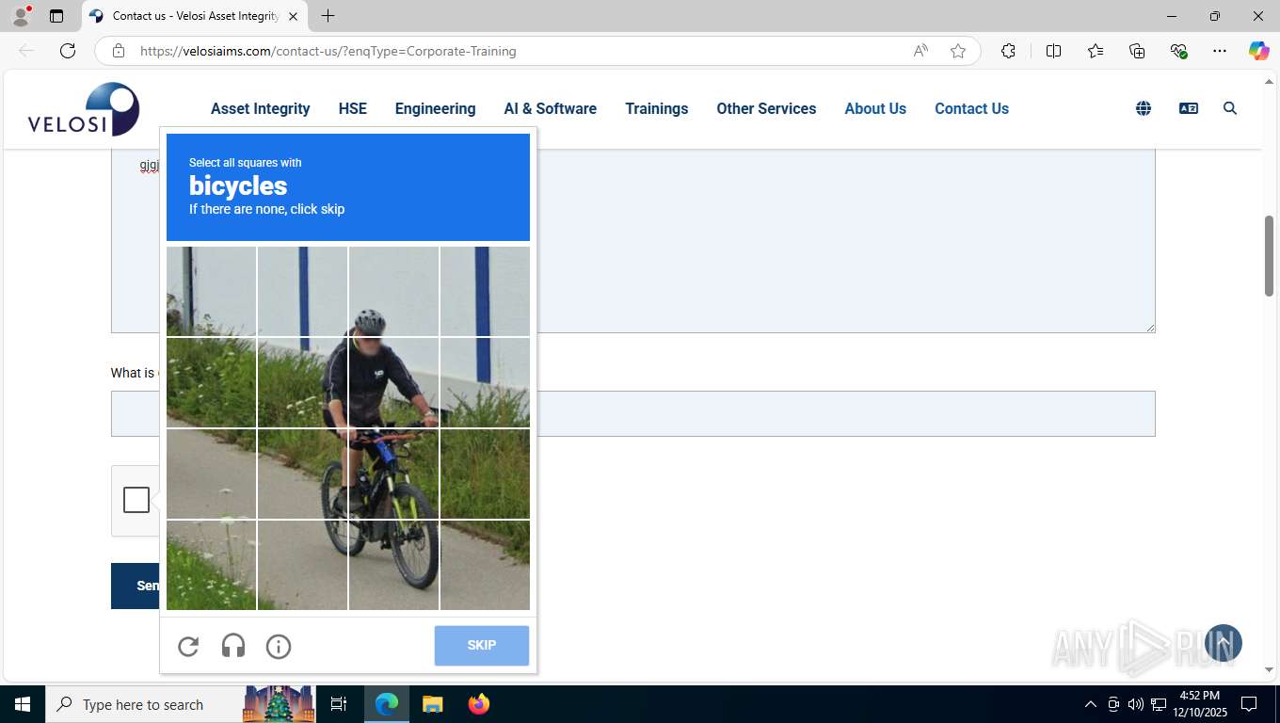Select the Contact us - Velosi tab
The image size is (1280, 723).
[x=194, y=16]
